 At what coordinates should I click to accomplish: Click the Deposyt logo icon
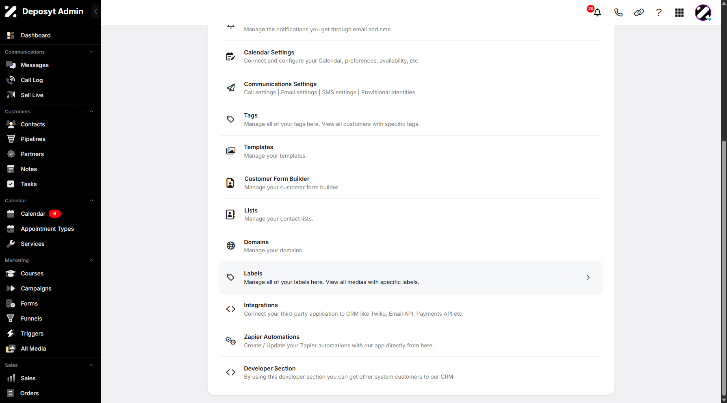click(x=11, y=11)
